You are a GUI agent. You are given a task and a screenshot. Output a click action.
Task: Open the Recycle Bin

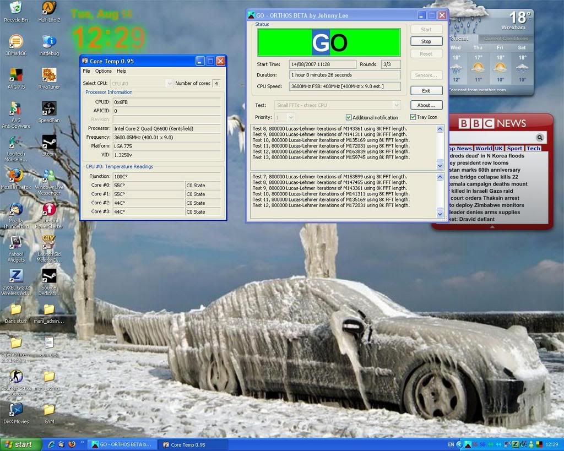point(16,9)
